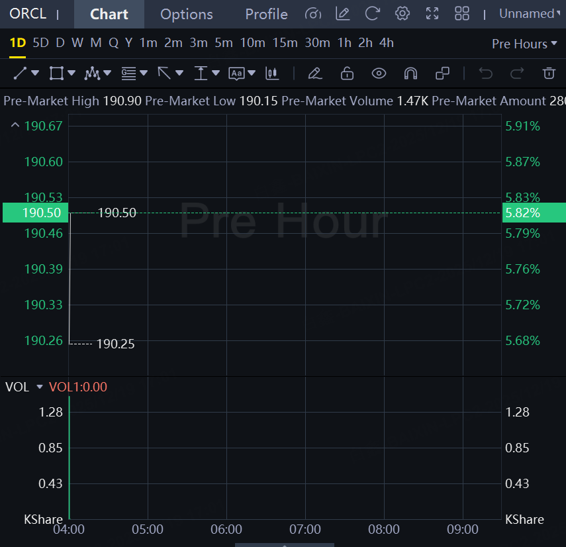The width and height of the screenshot is (566, 547).
Task: Toggle drawings visibility eye icon
Action: click(x=379, y=74)
